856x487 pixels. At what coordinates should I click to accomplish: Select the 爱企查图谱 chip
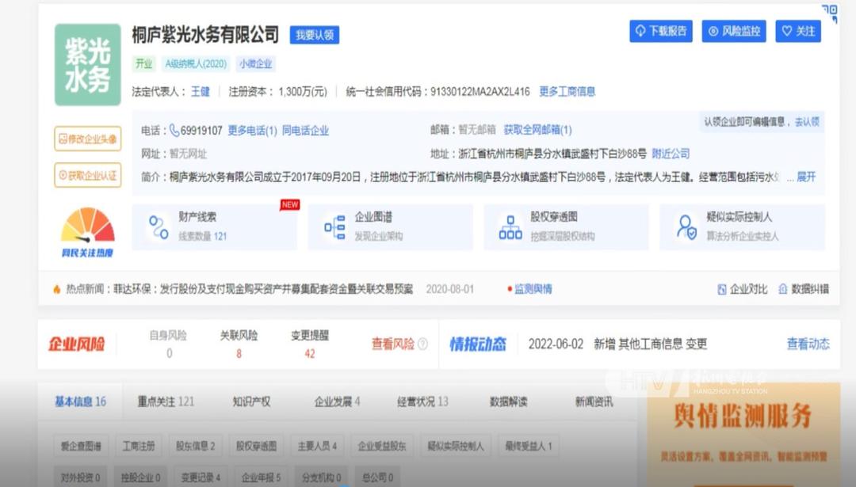click(82, 446)
